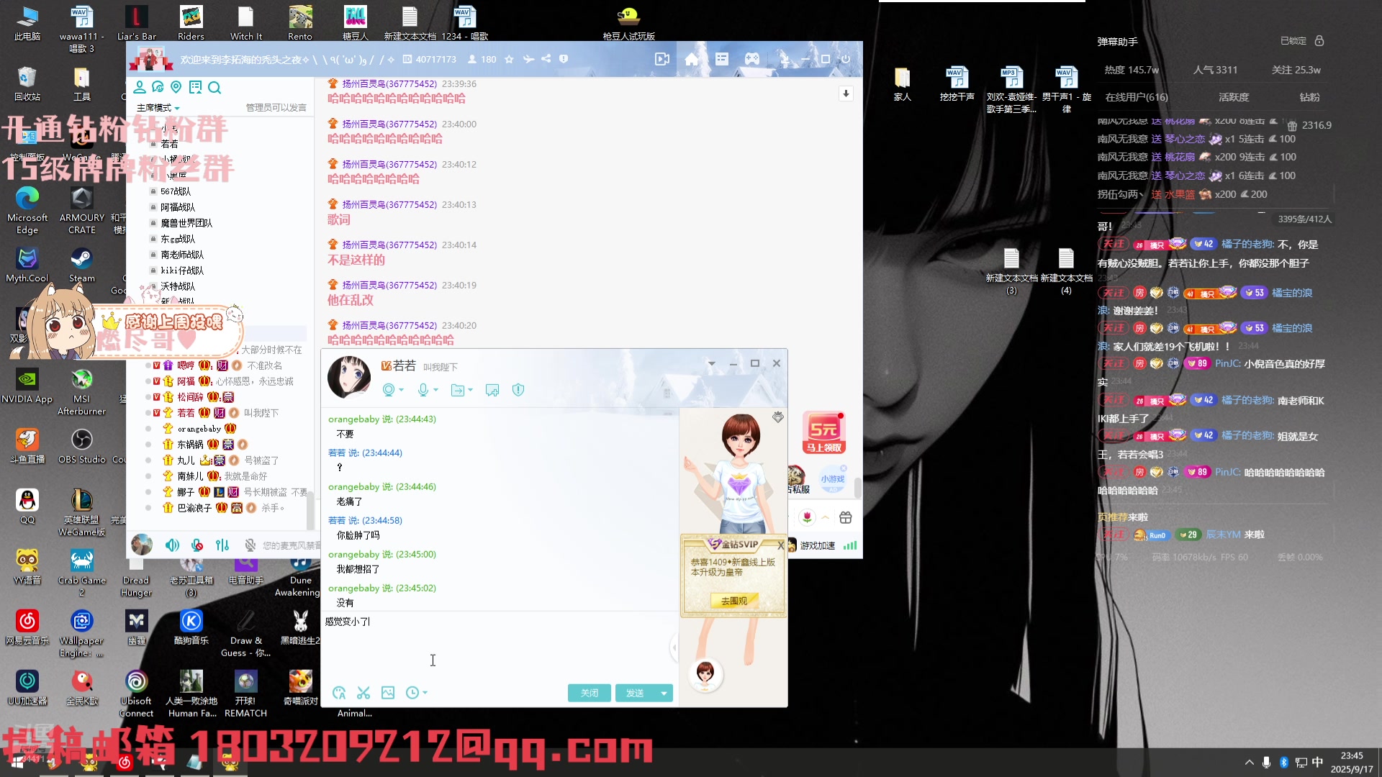This screenshot has width=1382, height=777.
Task: Open file transfer folder icon in chat
Action: pyautogui.click(x=458, y=390)
